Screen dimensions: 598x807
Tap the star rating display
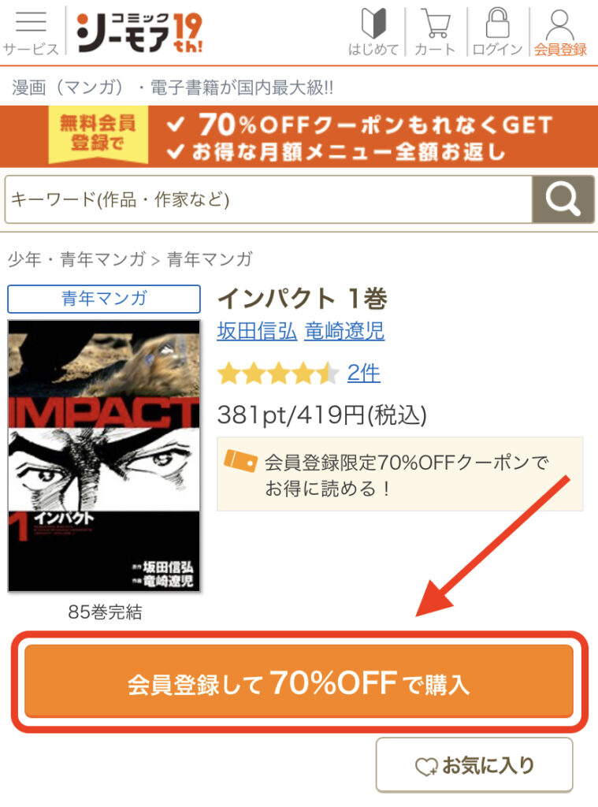(278, 374)
